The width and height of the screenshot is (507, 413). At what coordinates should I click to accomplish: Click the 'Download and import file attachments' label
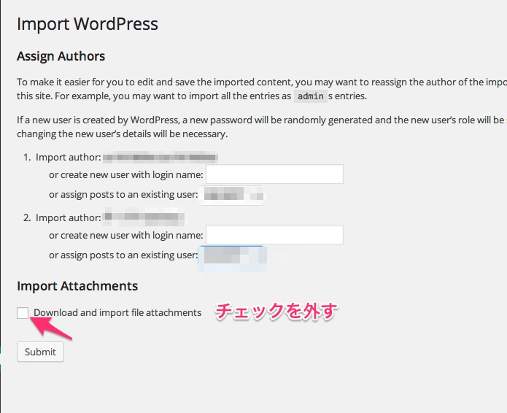(x=117, y=313)
